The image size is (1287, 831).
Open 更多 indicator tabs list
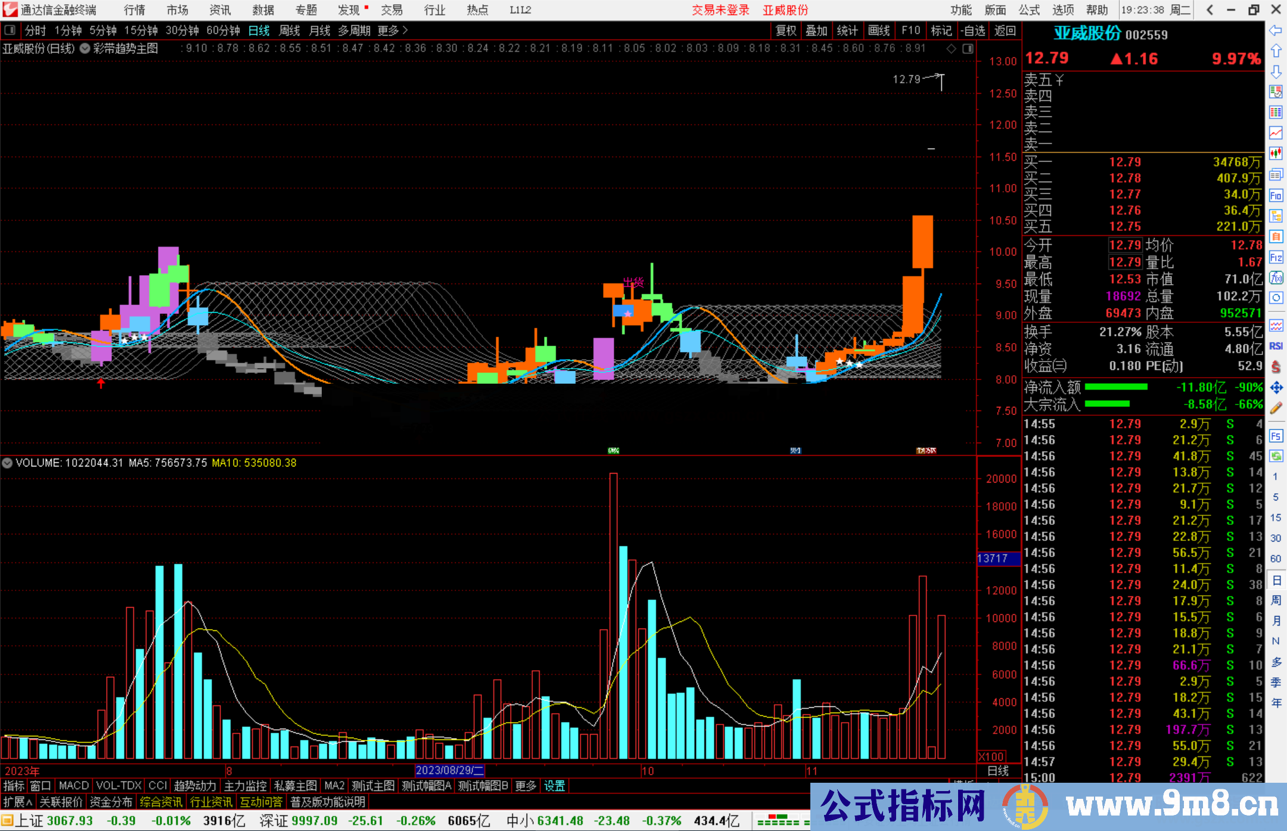(x=526, y=786)
